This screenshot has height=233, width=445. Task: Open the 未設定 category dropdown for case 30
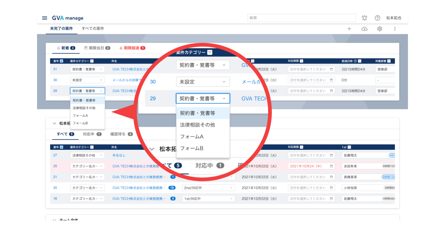point(203,81)
